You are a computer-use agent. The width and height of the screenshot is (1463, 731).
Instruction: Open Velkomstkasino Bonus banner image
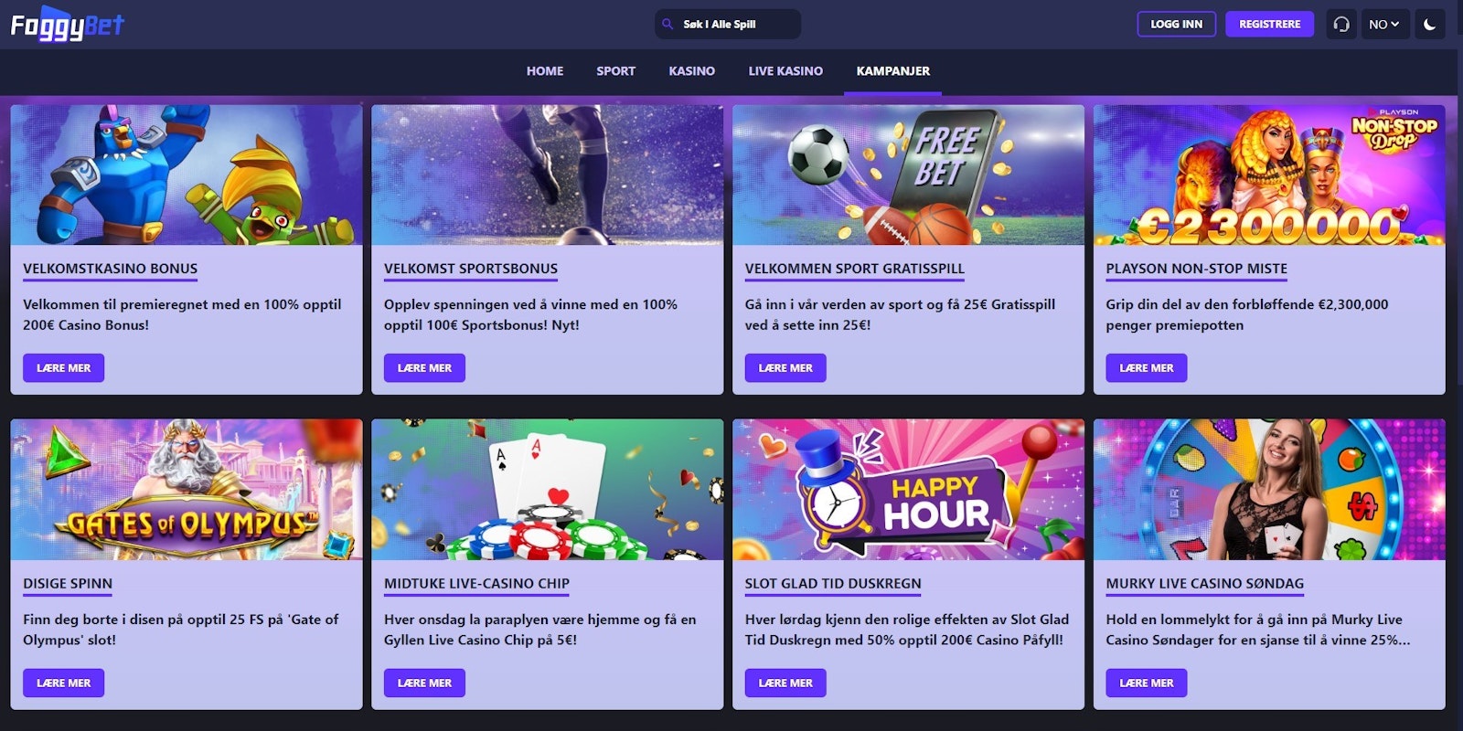click(x=187, y=175)
